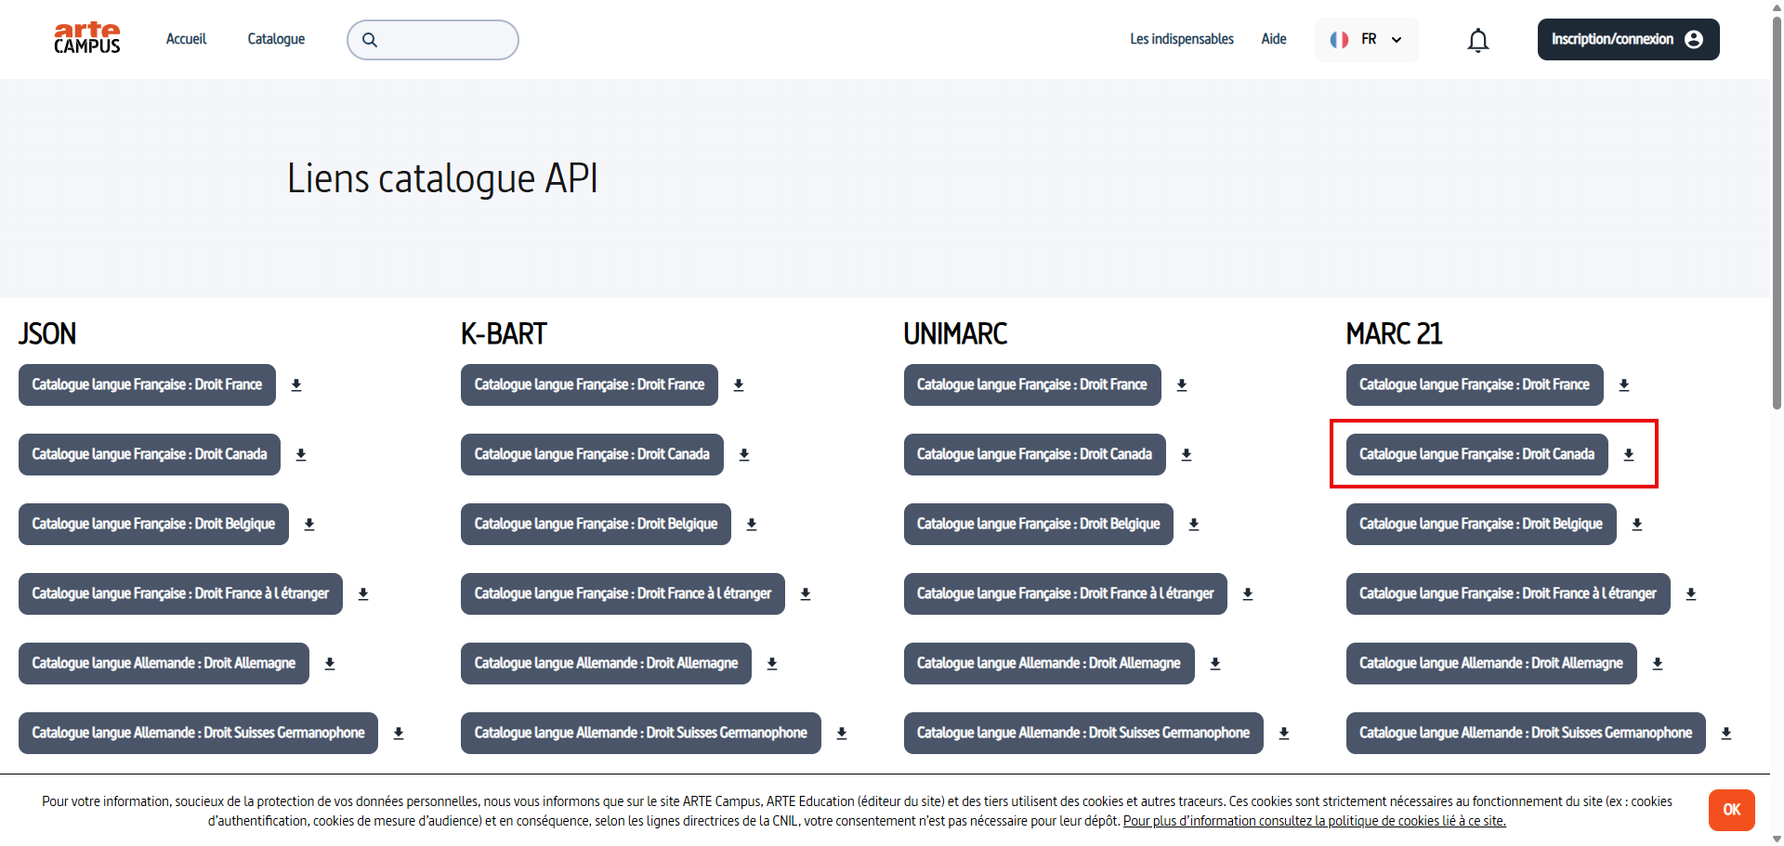This screenshot has width=1784, height=846.
Task: Open the Catalogue menu item
Action: 276,39
